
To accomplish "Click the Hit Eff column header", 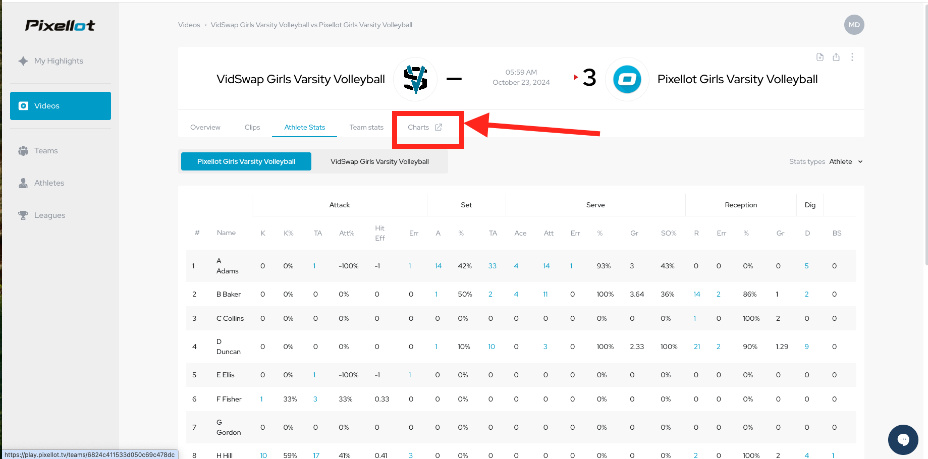I will tap(380, 233).
